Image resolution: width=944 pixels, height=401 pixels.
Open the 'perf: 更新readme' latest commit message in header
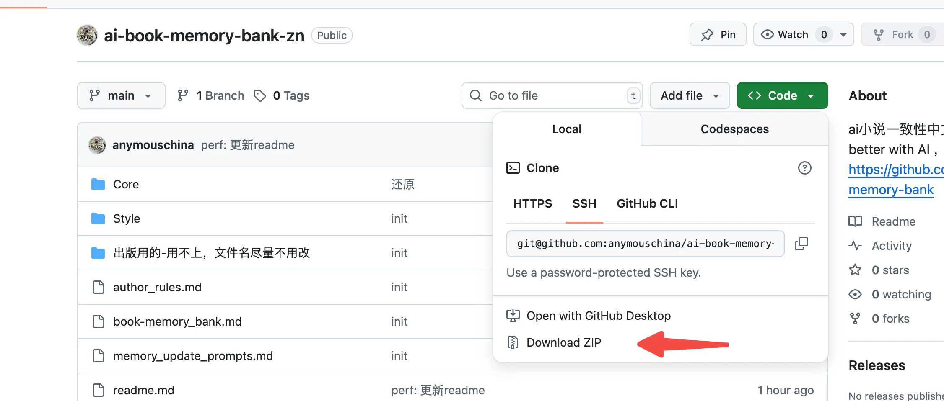pos(248,145)
